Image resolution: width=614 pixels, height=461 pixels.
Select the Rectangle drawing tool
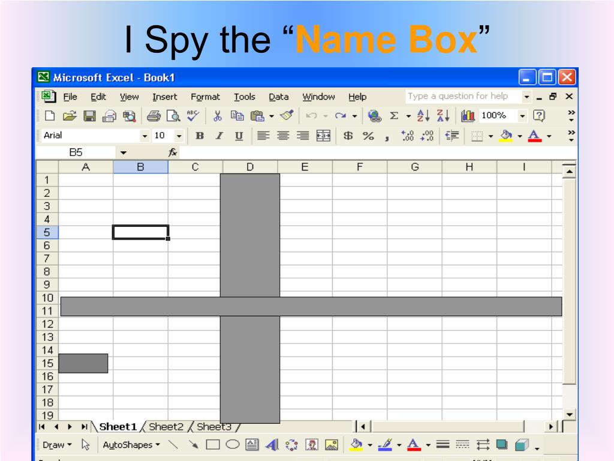(213, 445)
